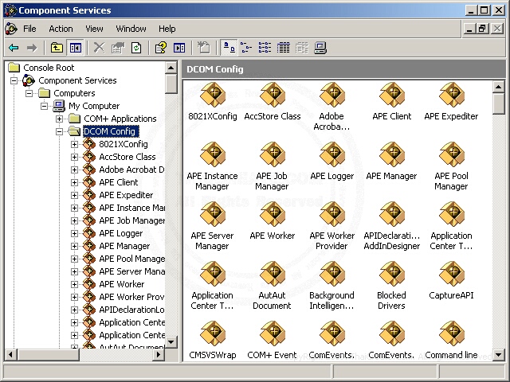Click DCOM Config pane scroll up arrow
This screenshot has height=382, width=510.
[x=499, y=87]
